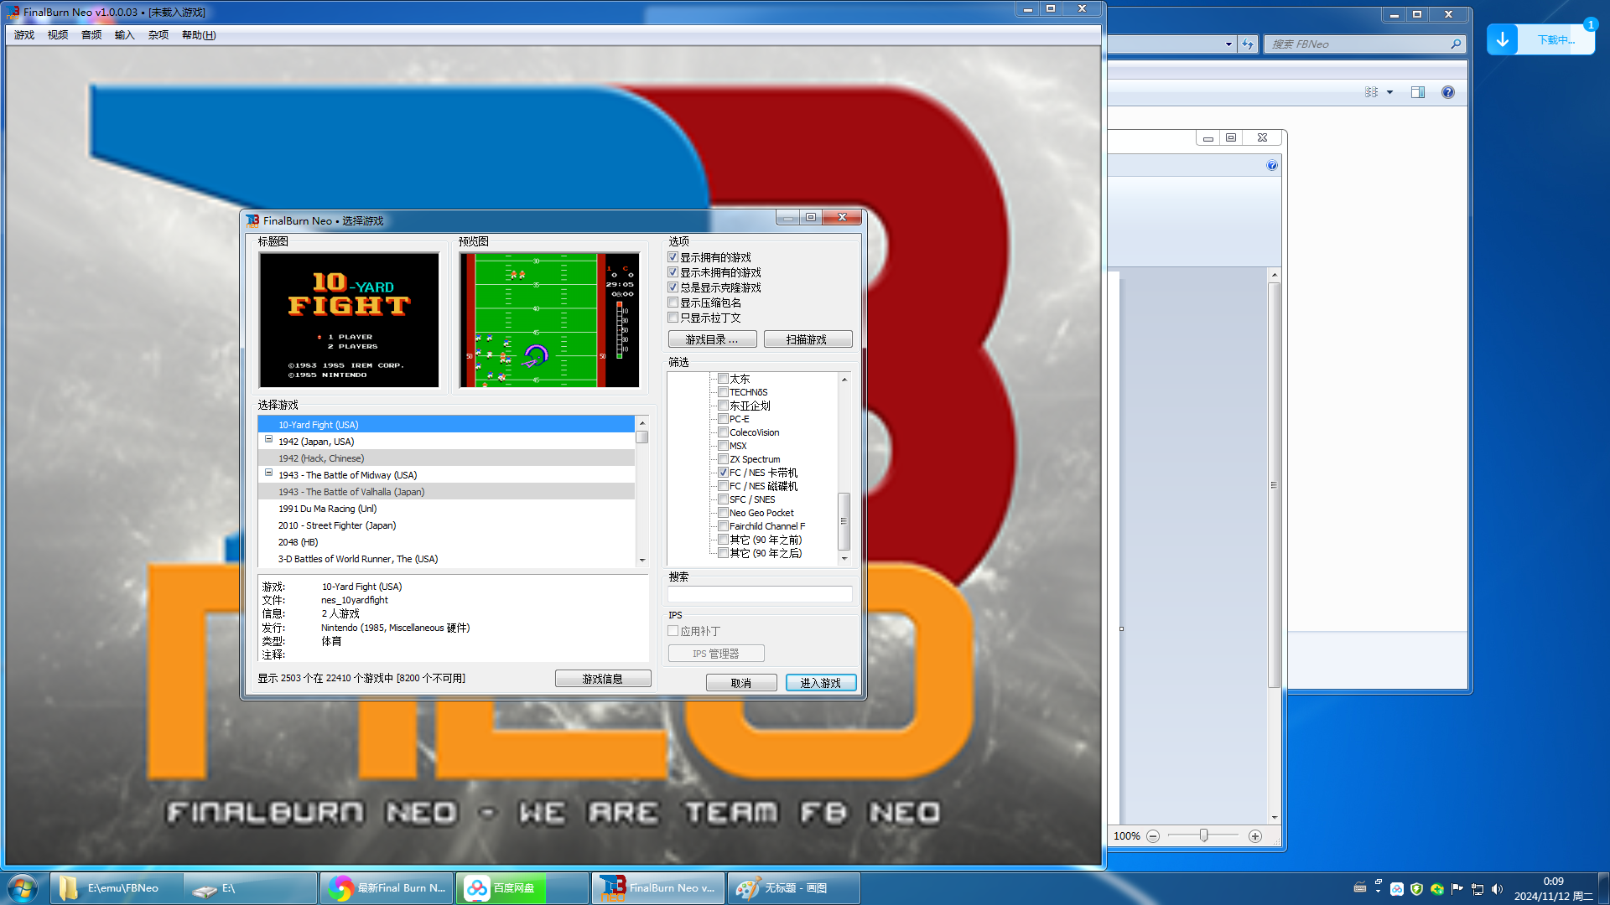
Task: Click the search input field in game dialog
Action: 760,594
